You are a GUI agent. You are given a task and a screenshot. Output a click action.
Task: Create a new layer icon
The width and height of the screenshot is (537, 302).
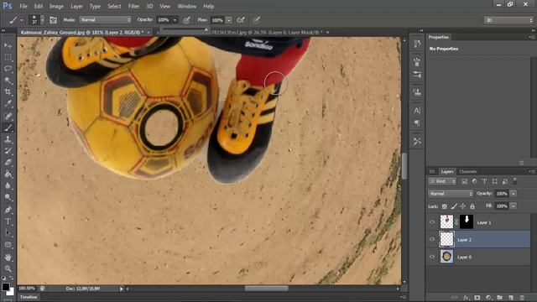point(511,298)
